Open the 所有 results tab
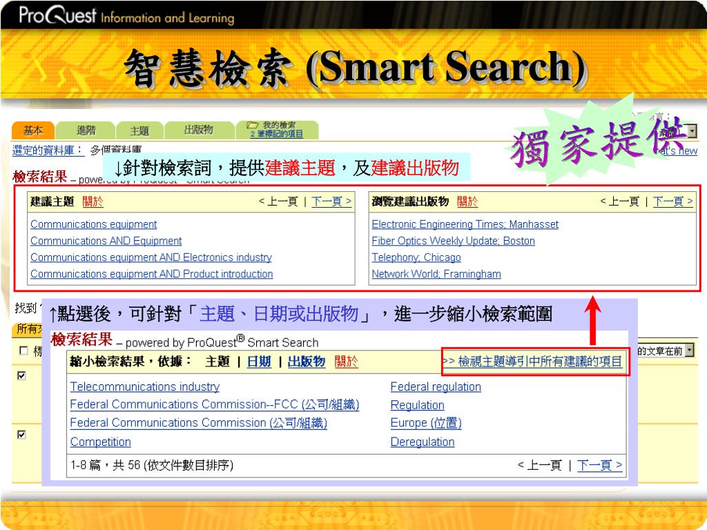This screenshot has width=707, height=530. (27, 329)
